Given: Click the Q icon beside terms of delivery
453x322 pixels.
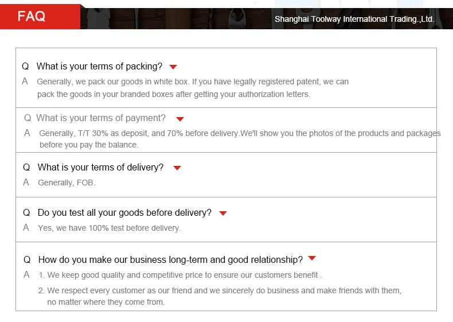Looking at the screenshot, I should 26,168.
